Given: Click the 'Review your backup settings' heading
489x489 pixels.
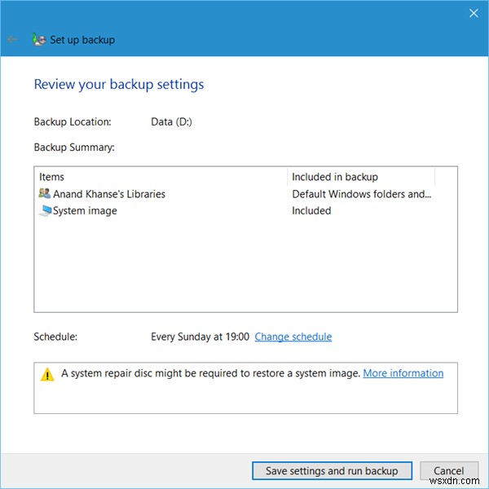Looking at the screenshot, I should [119, 85].
